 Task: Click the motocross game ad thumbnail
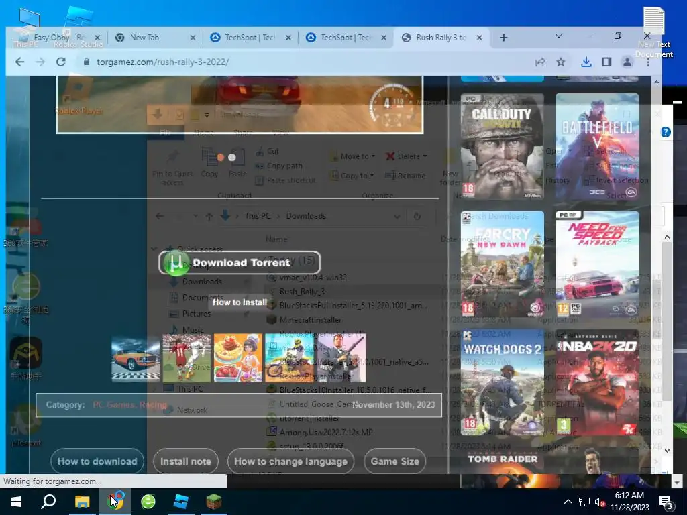(x=289, y=358)
